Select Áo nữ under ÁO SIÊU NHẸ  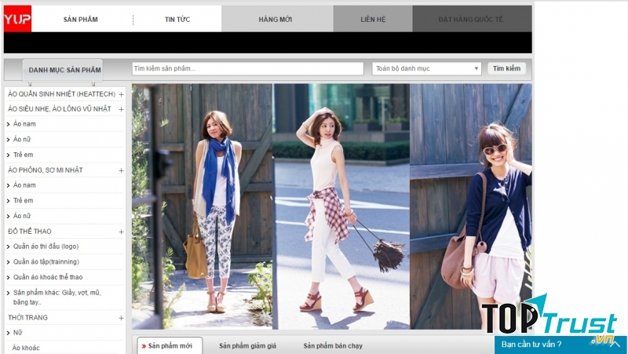coord(22,140)
